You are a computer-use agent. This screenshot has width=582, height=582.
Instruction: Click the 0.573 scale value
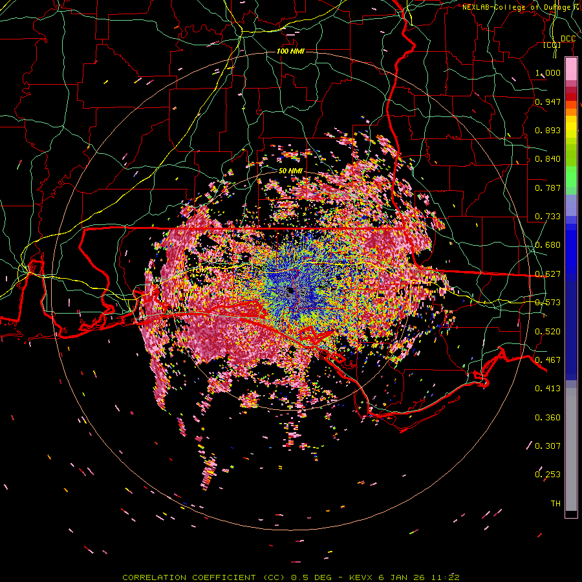[548, 303]
